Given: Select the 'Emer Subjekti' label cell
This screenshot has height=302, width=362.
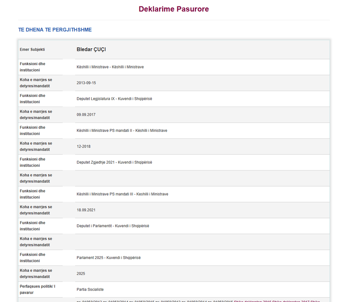Looking at the screenshot, I should point(32,49).
